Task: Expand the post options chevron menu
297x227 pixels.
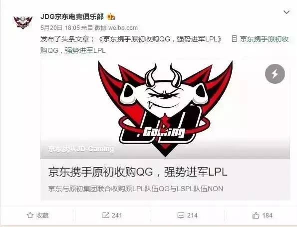Action: coord(287,12)
